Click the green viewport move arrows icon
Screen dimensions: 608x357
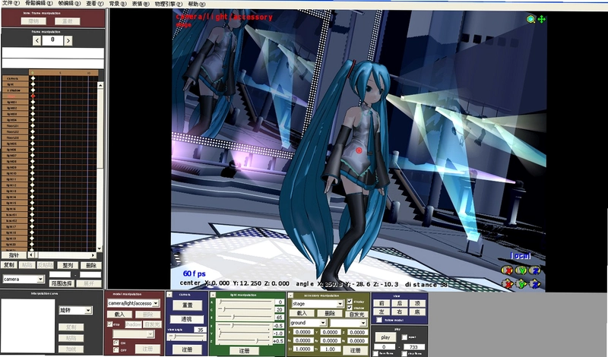click(542, 19)
